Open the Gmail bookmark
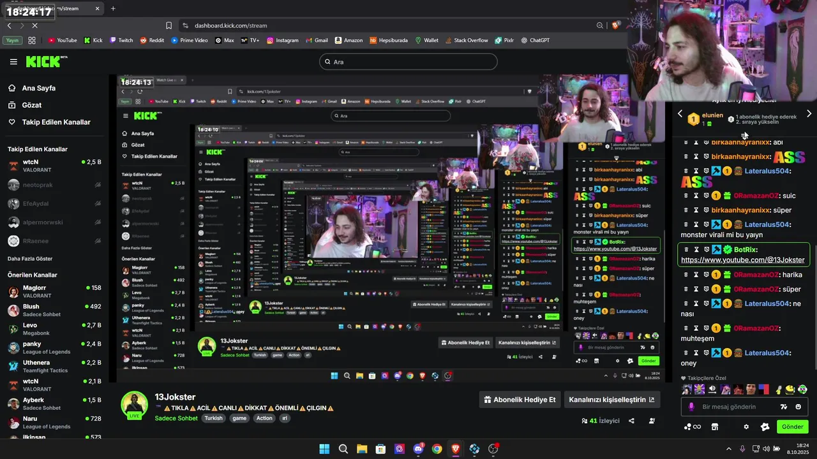Screen dimensions: 817x459 coord(317,40)
